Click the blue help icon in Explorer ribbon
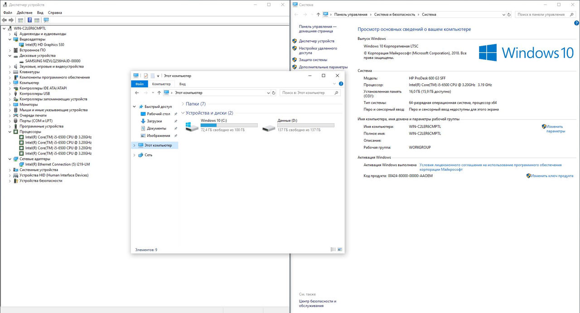The width and height of the screenshot is (580, 313). 341,84
